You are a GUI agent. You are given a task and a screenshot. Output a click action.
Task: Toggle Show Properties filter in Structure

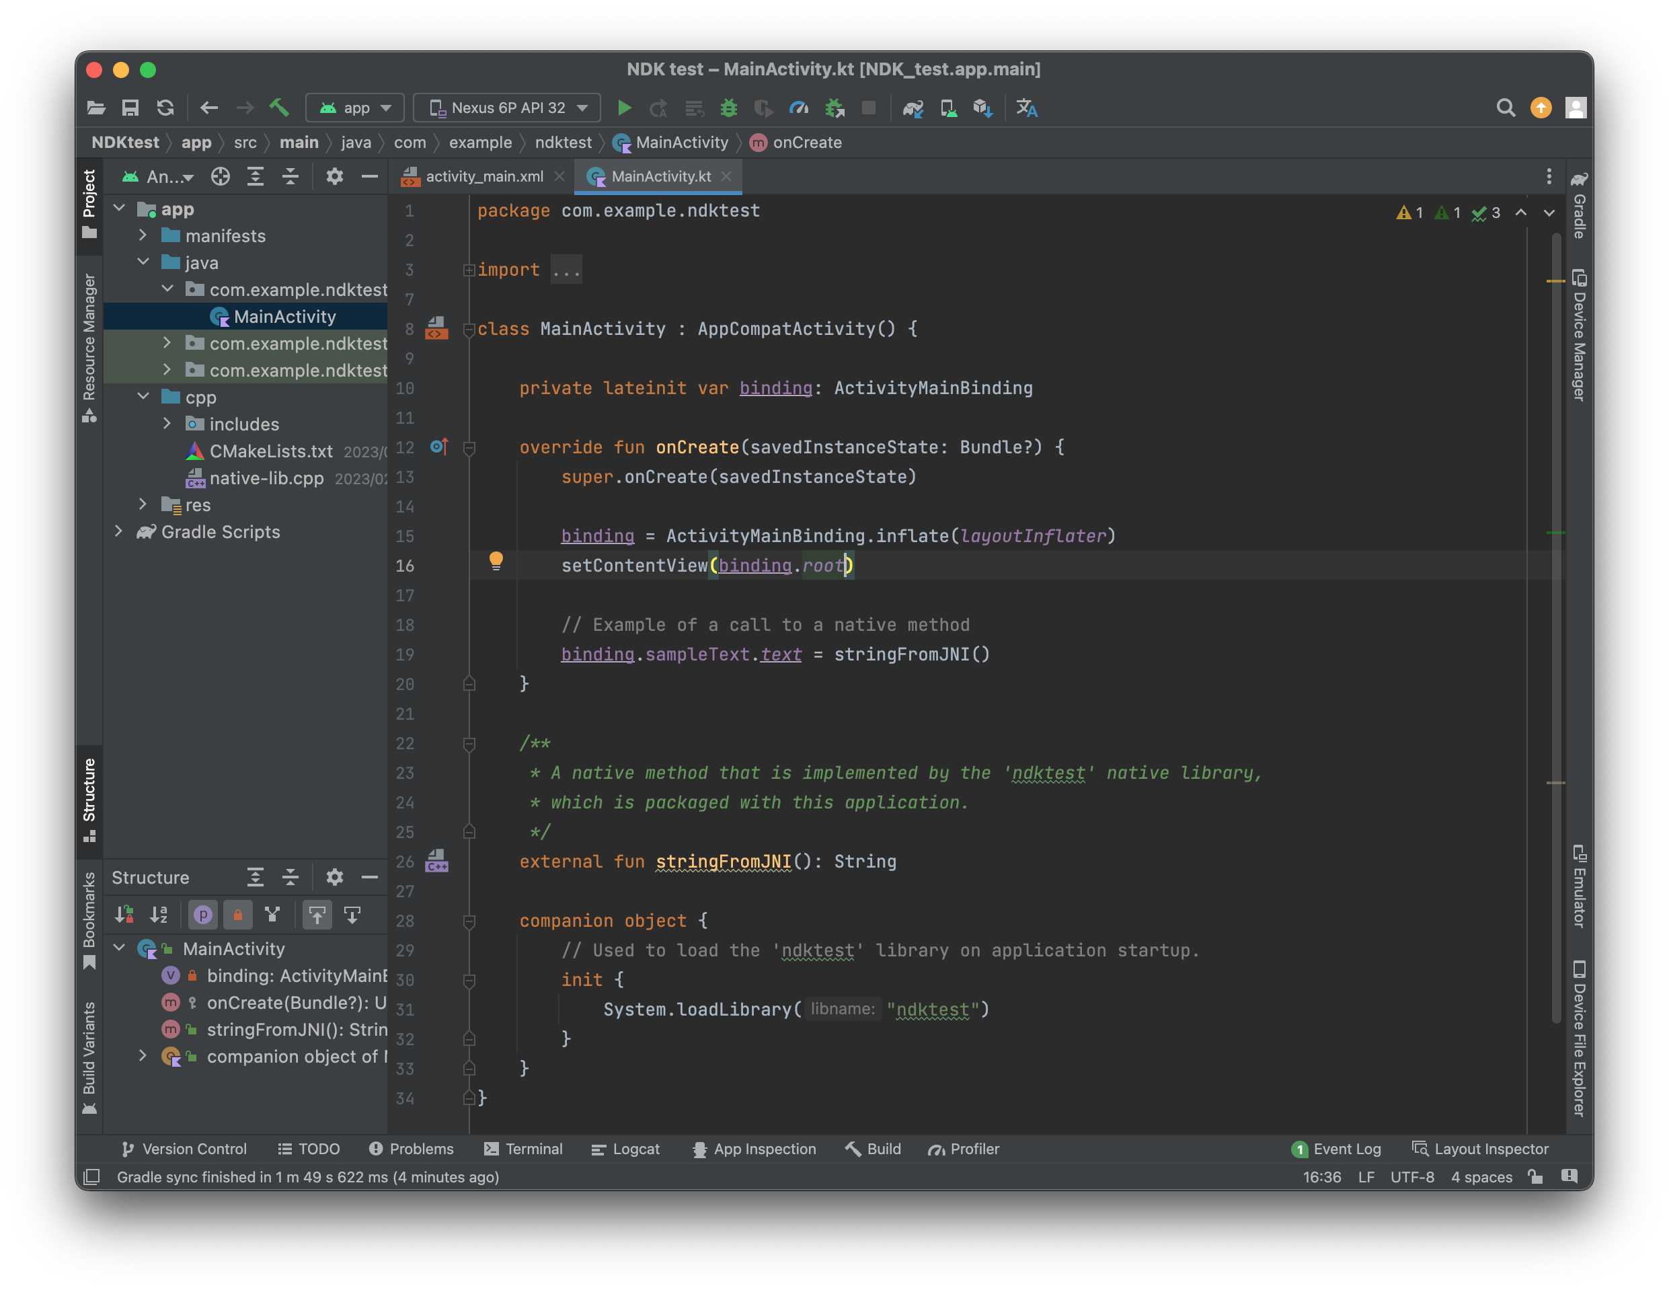tap(202, 915)
